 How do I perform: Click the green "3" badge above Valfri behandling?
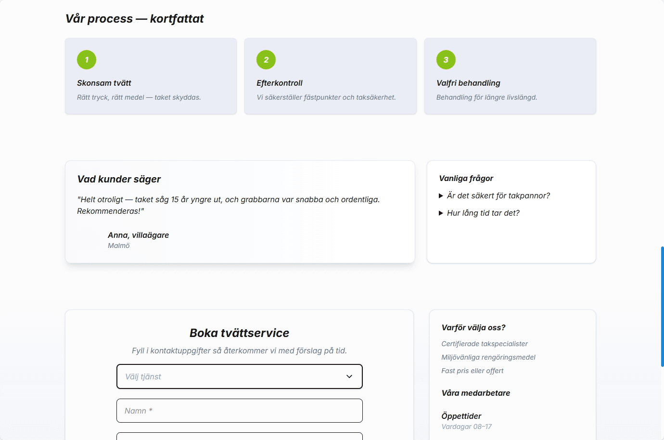[x=446, y=60]
